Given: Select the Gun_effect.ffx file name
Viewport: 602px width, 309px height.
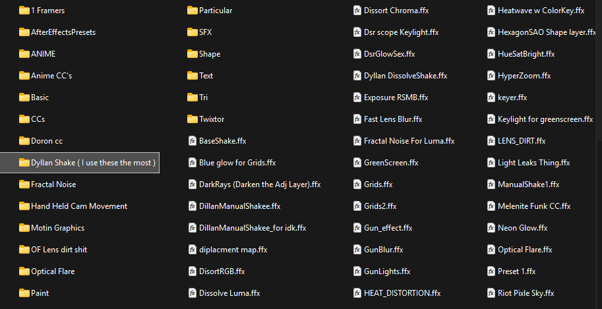Looking at the screenshot, I should click(388, 228).
